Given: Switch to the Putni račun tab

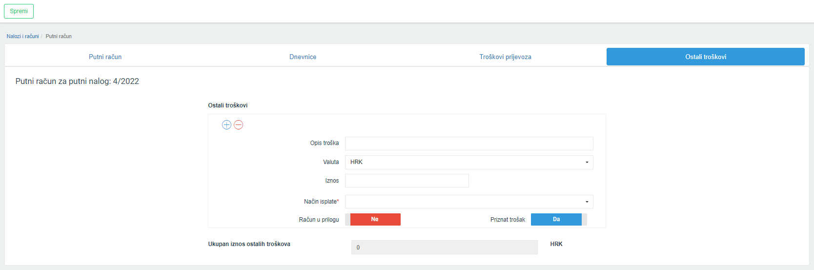Looking at the screenshot, I should point(105,57).
